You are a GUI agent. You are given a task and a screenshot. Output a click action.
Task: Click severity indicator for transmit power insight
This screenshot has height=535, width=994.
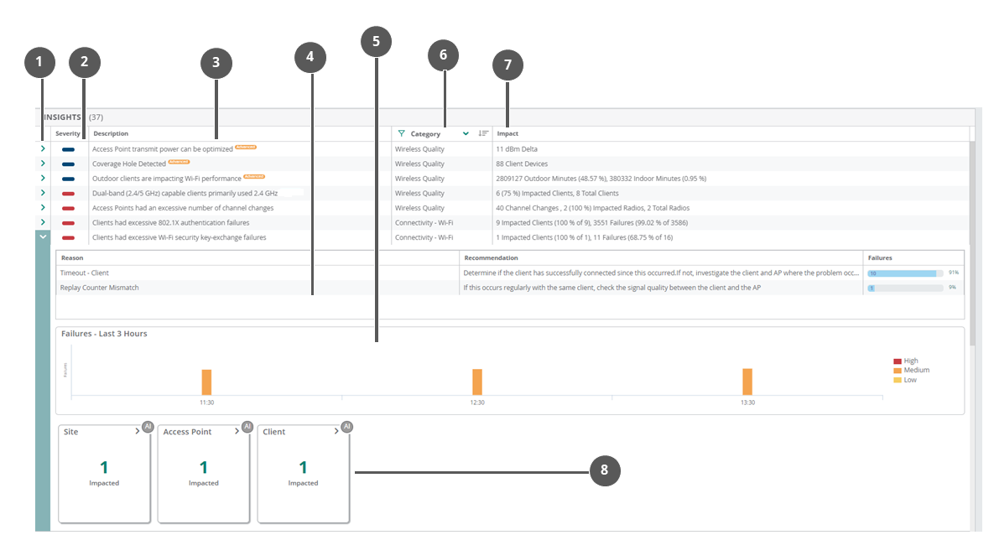tap(68, 149)
